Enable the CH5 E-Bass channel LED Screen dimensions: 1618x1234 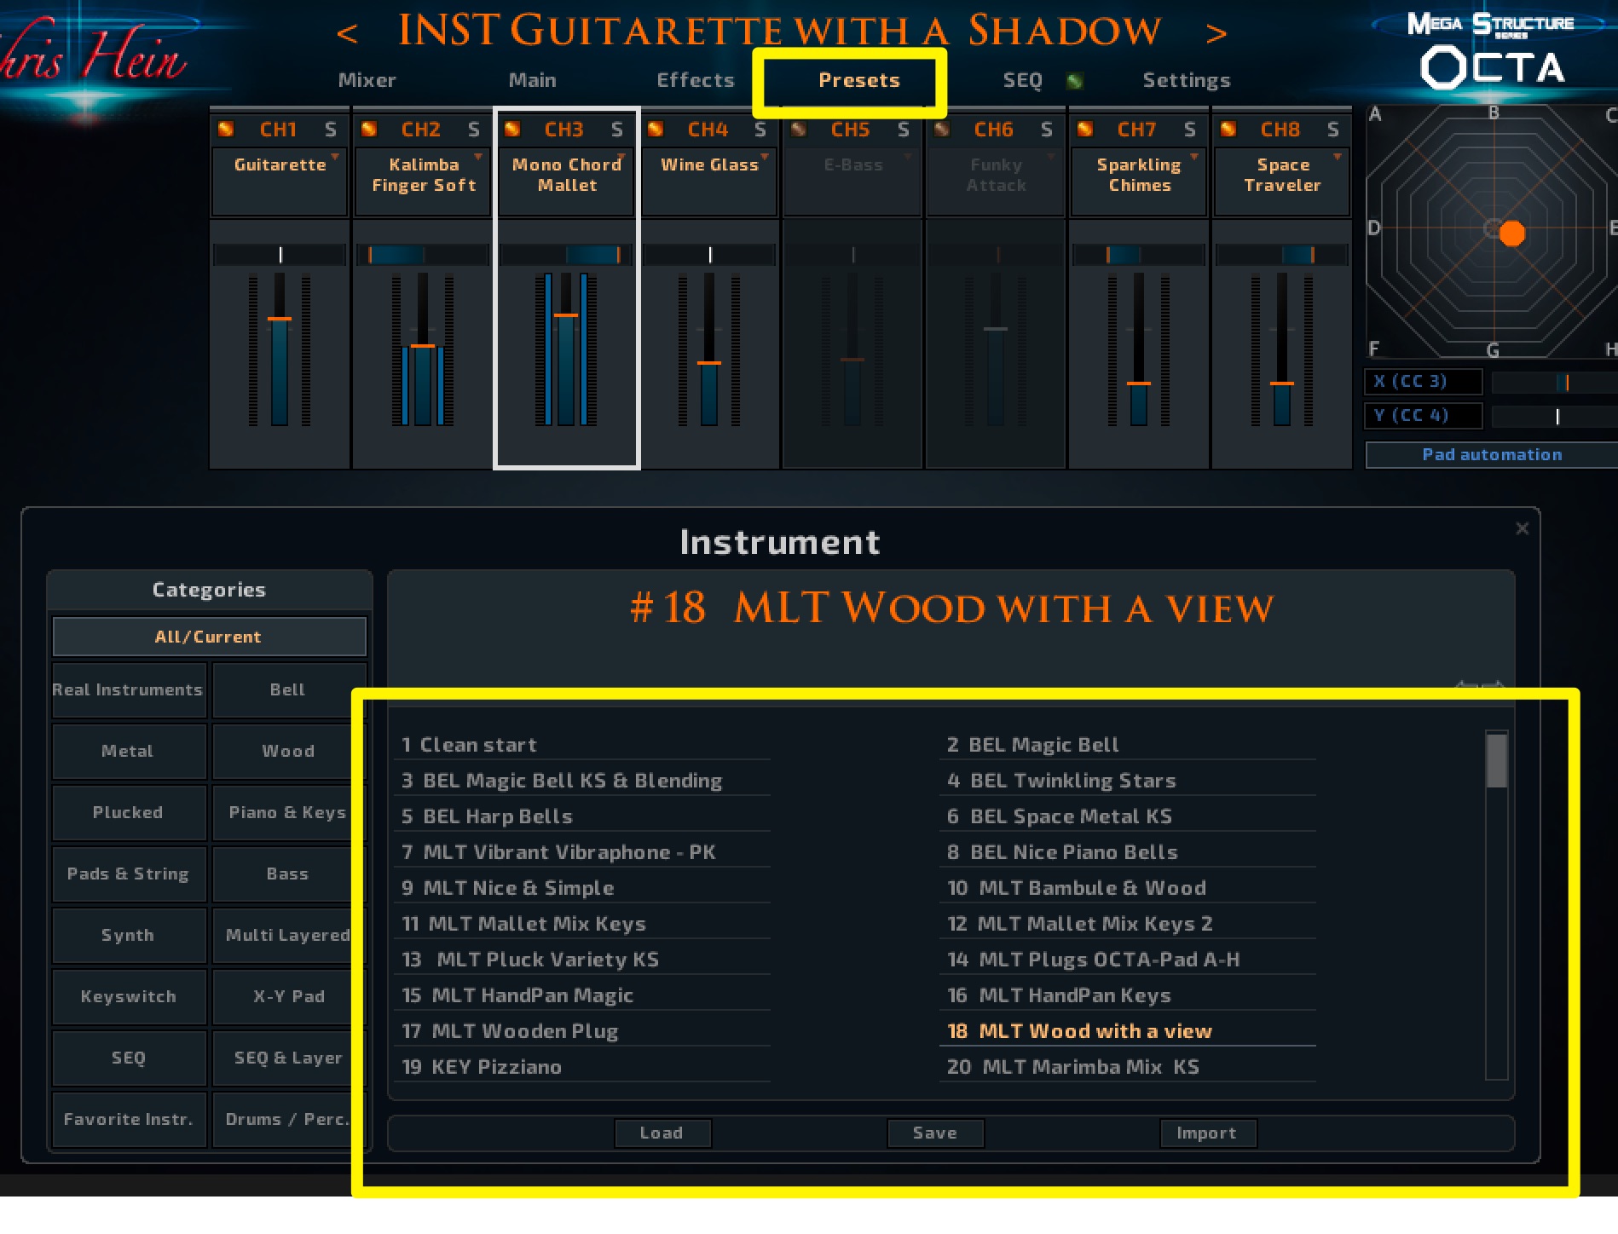coord(799,130)
